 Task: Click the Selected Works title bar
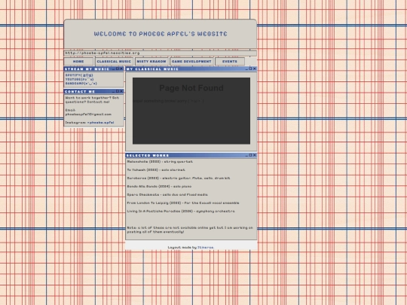(x=191, y=155)
